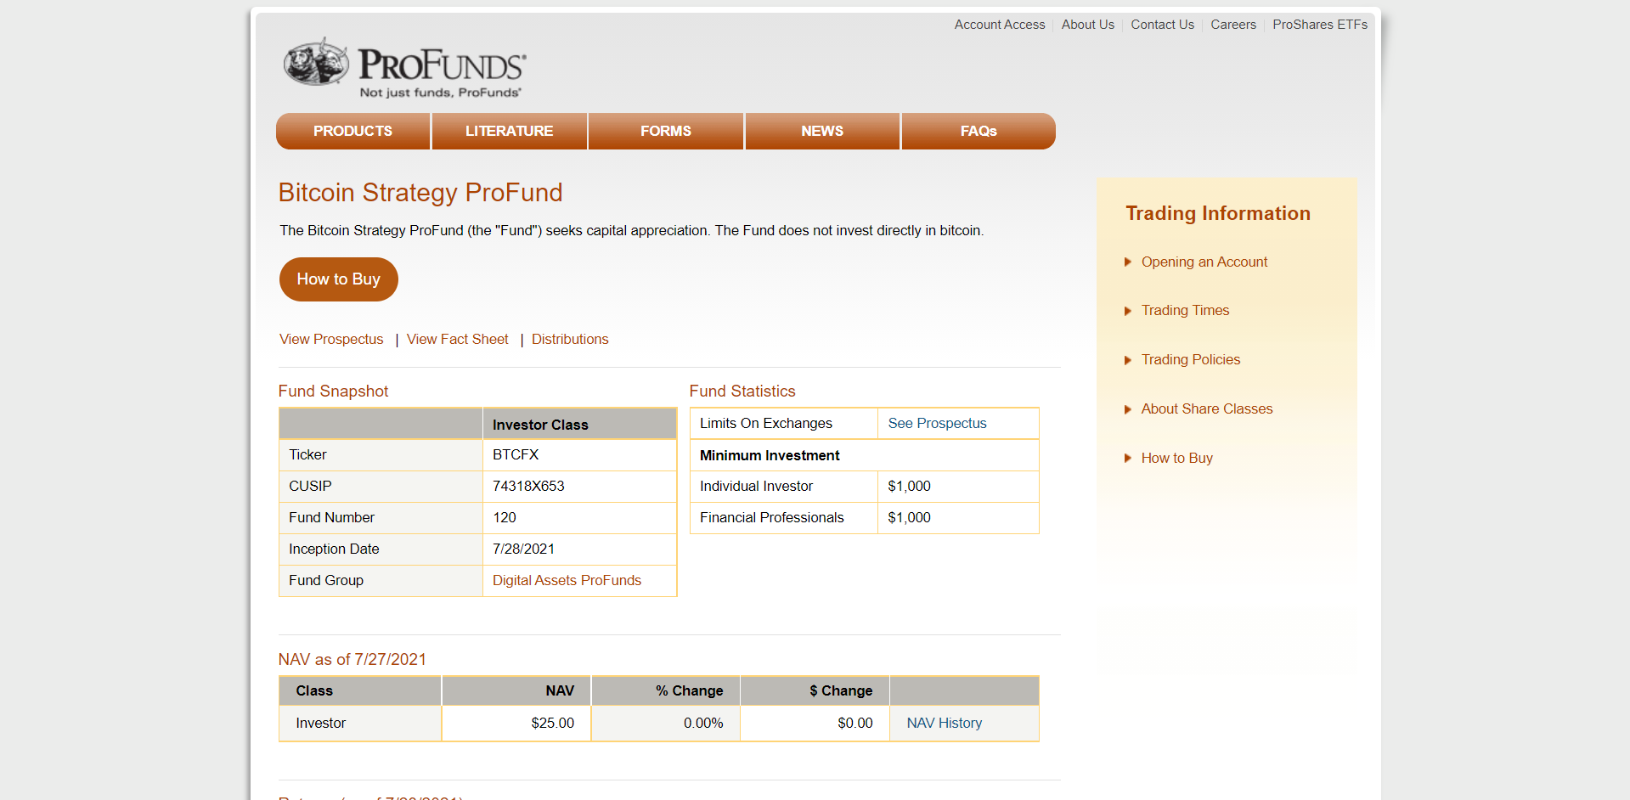This screenshot has height=800, width=1630.
Task: Click arrow bullet beside Trading Policies
Action: (x=1128, y=360)
